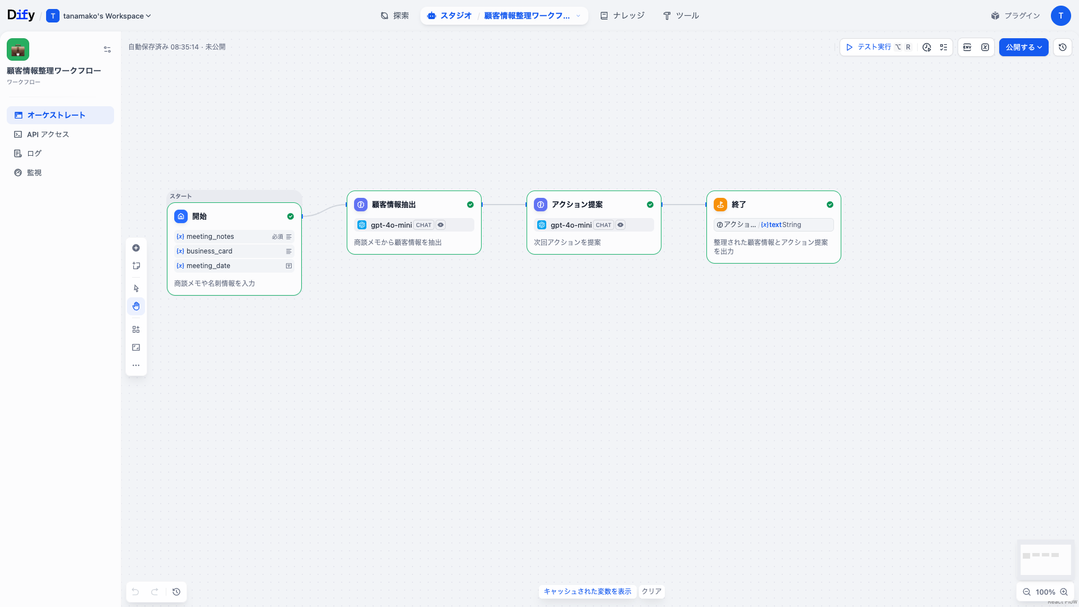Open the tanamako's Workspace dropdown
Screen dimensions: 1079x607
coord(99,16)
